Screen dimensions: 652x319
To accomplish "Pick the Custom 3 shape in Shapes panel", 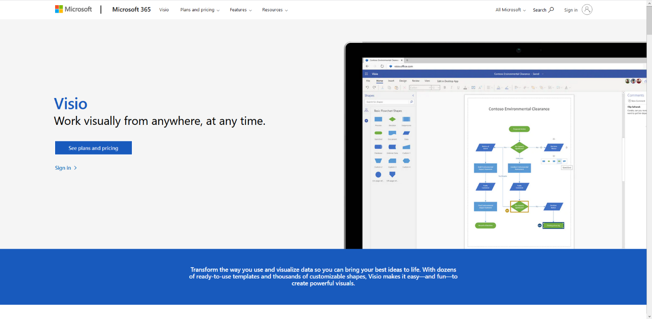I will [392, 161].
